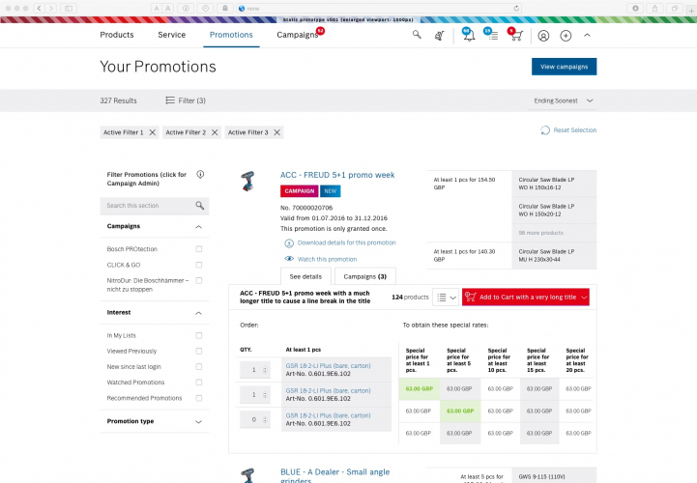Open the shopping cart icon
This screenshot has height=483, width=697.
tap(516, 36)
